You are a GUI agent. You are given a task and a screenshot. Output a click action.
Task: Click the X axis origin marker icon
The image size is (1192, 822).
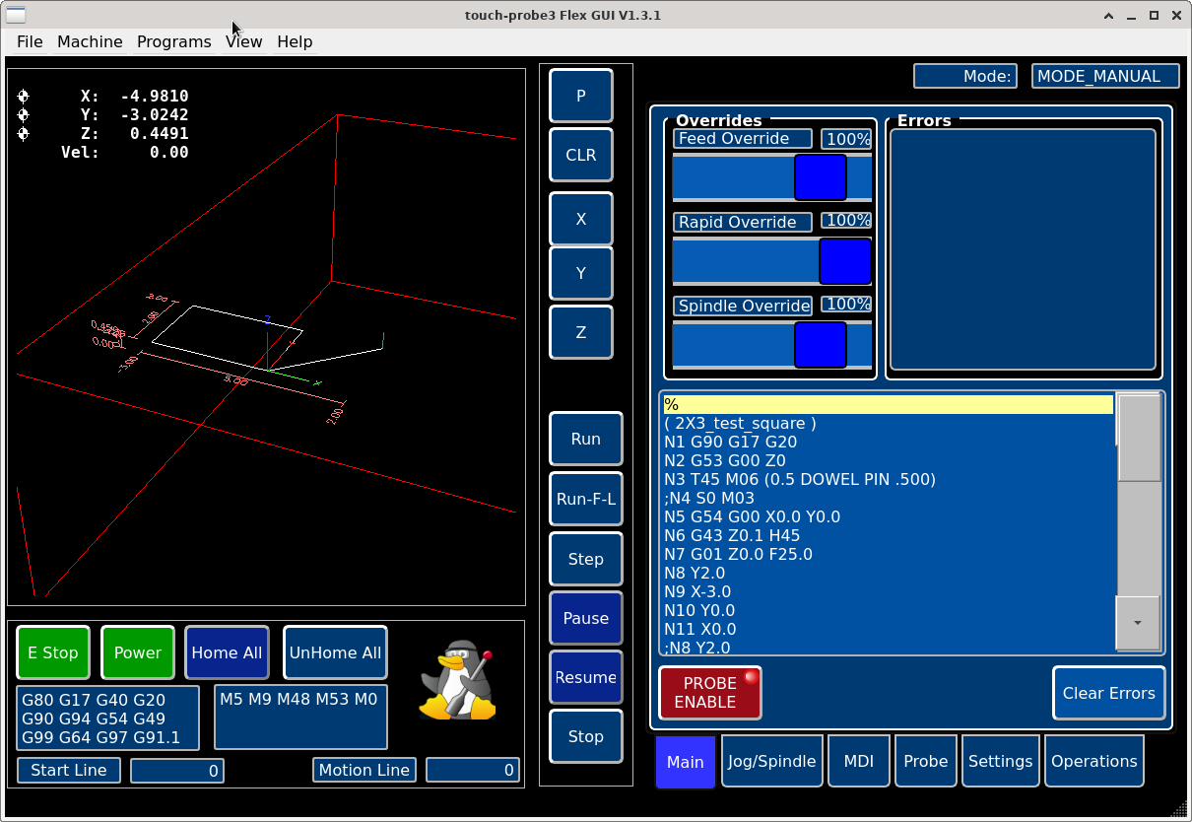pos(24,97)
